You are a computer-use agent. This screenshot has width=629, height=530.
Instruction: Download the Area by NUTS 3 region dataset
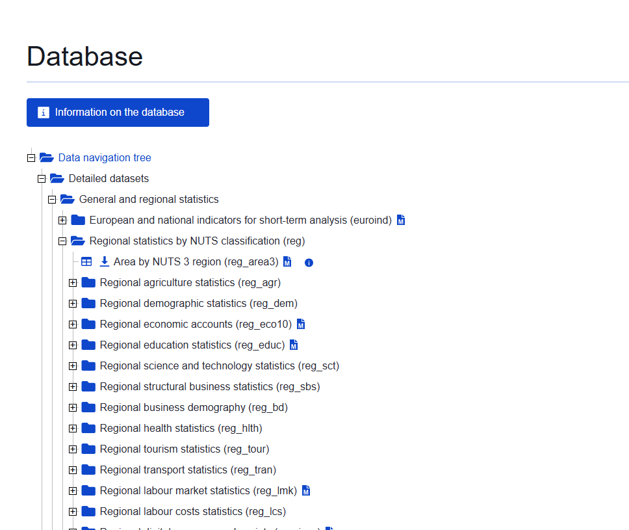[x=104, y=262]
